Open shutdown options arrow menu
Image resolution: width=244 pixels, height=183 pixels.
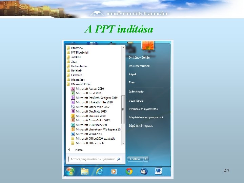click(146, 159)
